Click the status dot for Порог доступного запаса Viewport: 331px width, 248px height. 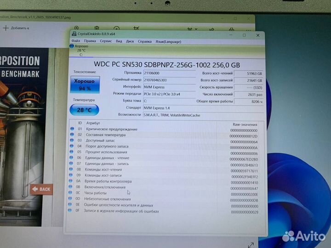(72, 146)
